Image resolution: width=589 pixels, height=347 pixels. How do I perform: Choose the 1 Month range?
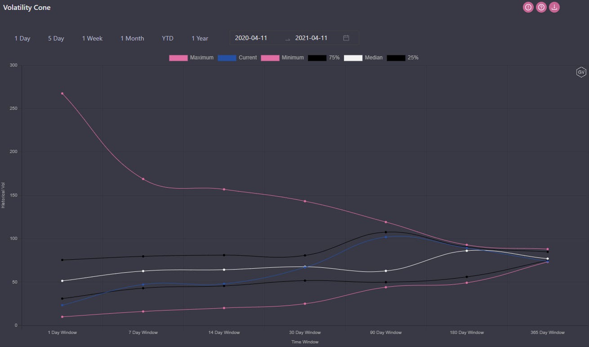pos(132,38)
